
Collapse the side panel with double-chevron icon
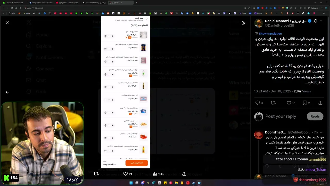[244, 23]
